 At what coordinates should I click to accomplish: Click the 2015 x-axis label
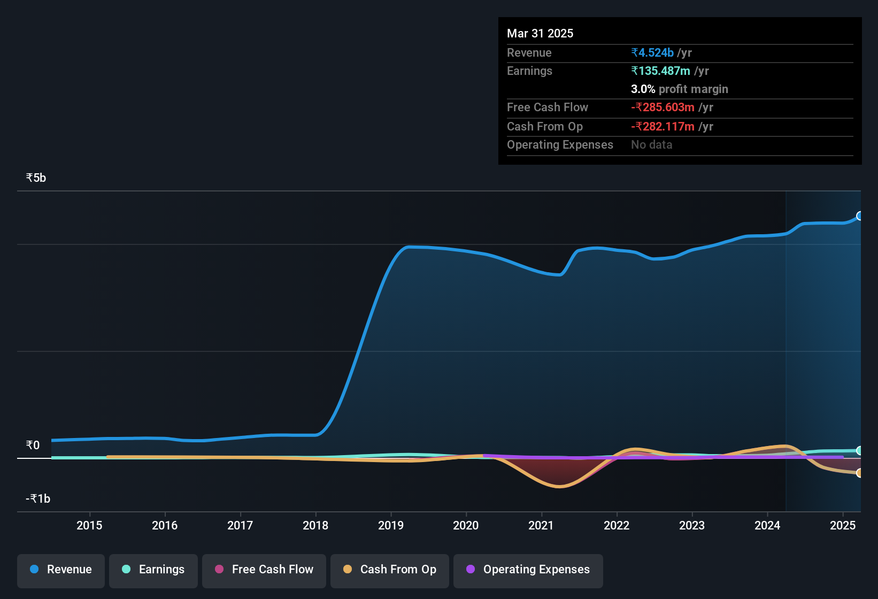point(89,526)
